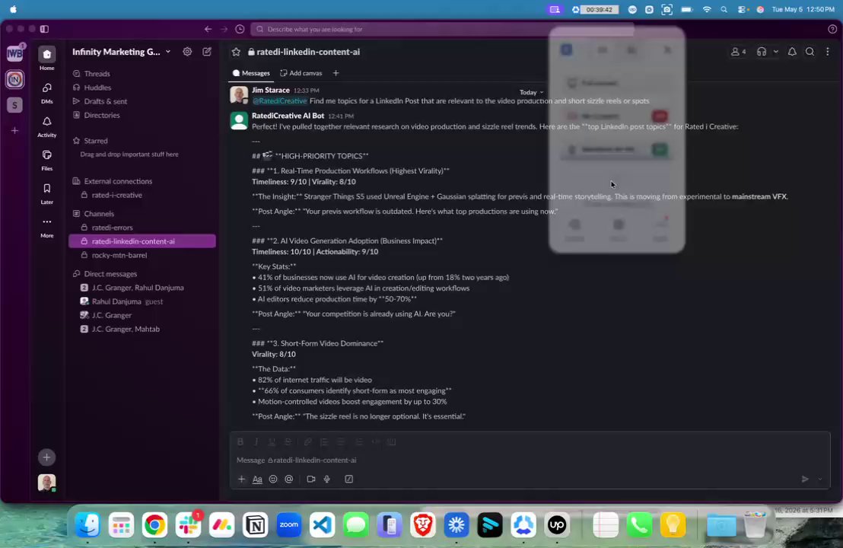Image resolution: width=843 pixels, height=548 pixels.
Task: Open the Home view in Slack sidebar
Action: click(x=46, y=59)
